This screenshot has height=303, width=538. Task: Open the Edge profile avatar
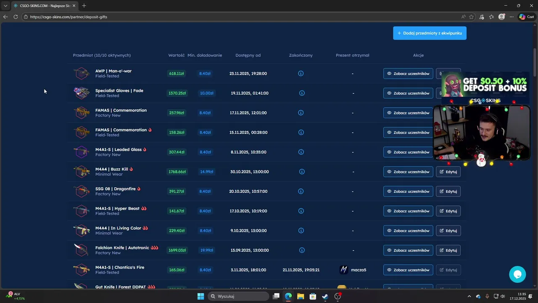point(501,17)
